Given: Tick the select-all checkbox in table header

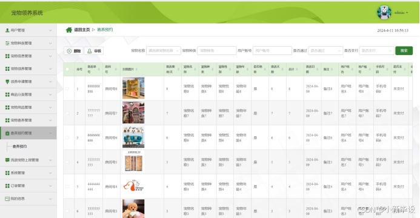Looking at the screenshot, I should [x=67, y=69].
